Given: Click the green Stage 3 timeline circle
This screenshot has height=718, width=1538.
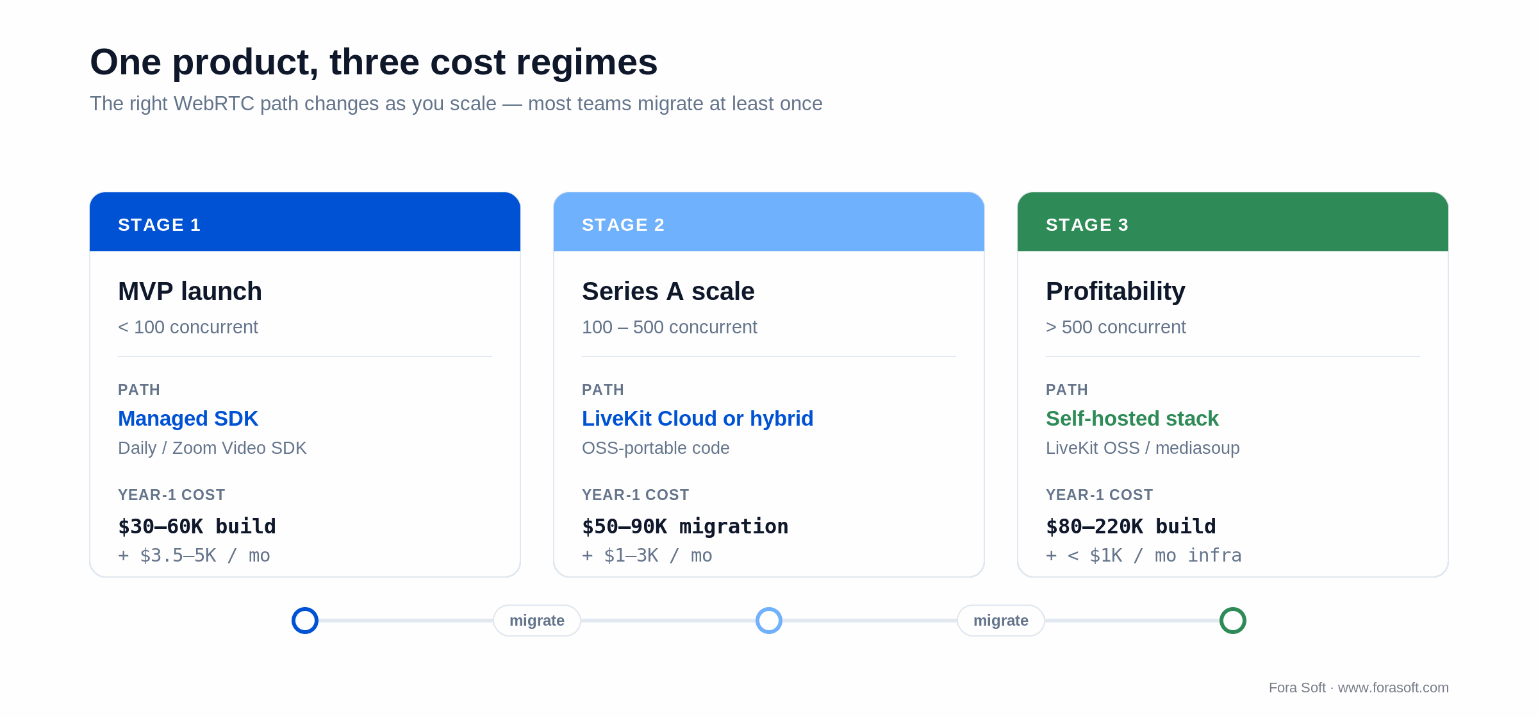Looking at the screenshot, I should point(1233,621).
